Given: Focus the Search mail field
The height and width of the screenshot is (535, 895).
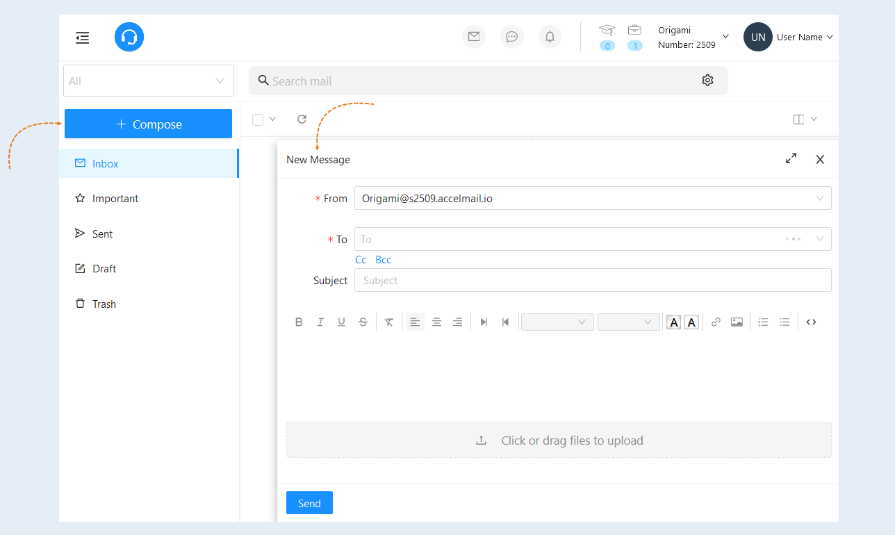Looking at the screenshot, I should pyautogui.click(x=488, y=81).
